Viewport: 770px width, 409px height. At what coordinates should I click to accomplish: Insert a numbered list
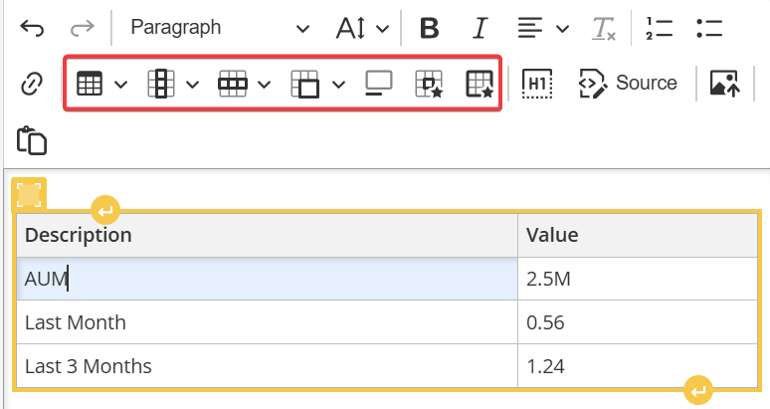659,28
